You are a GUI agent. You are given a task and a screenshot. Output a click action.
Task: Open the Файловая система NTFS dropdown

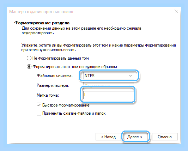(109, 76)
